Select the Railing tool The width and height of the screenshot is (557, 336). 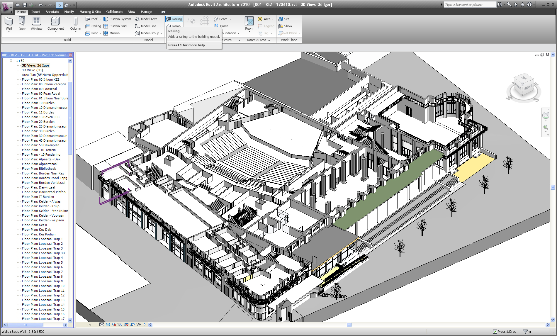click(174, 19)
